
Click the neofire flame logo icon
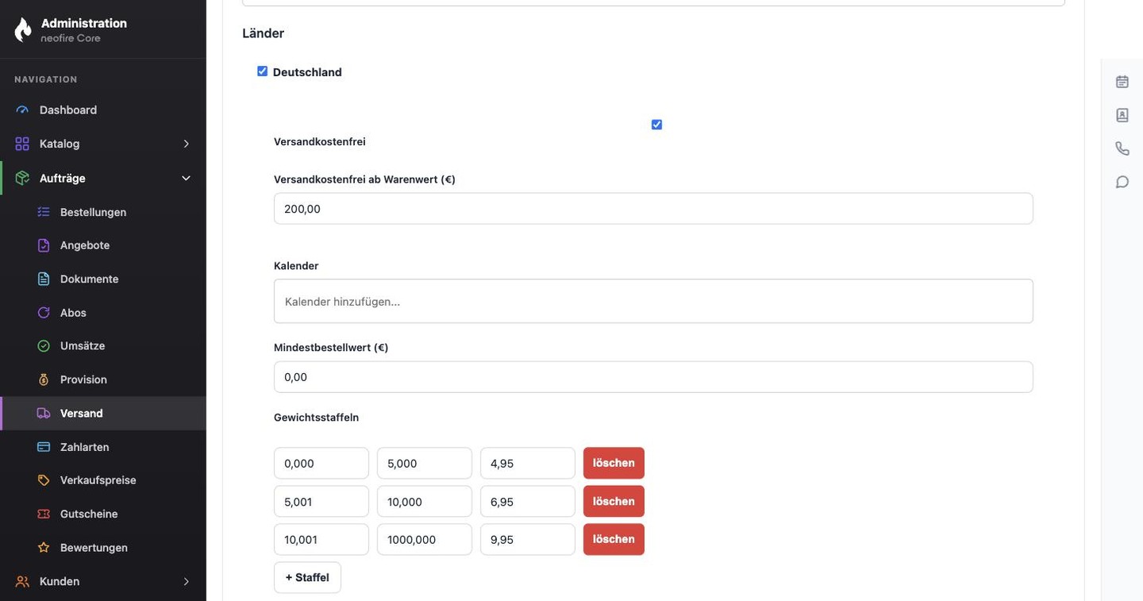(23, 29)
